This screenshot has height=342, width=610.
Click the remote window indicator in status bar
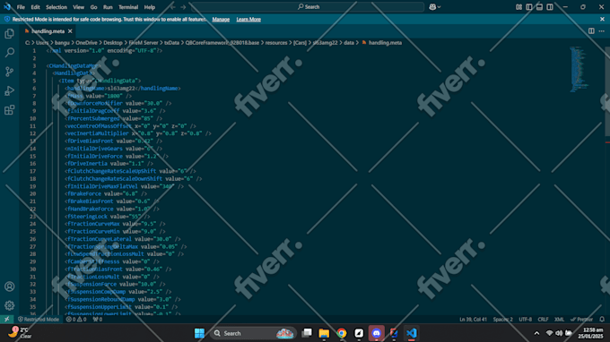pyautogui.click(x=6, y=319)
